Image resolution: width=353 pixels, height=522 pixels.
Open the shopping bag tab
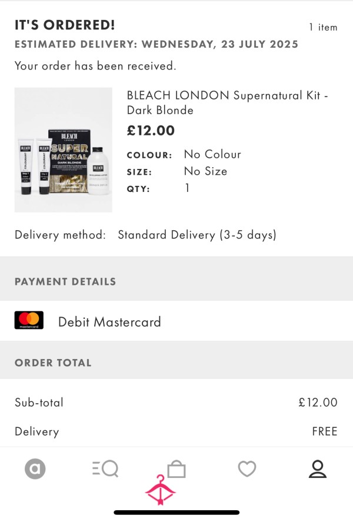pyautogui.click(x=176, y=468)
